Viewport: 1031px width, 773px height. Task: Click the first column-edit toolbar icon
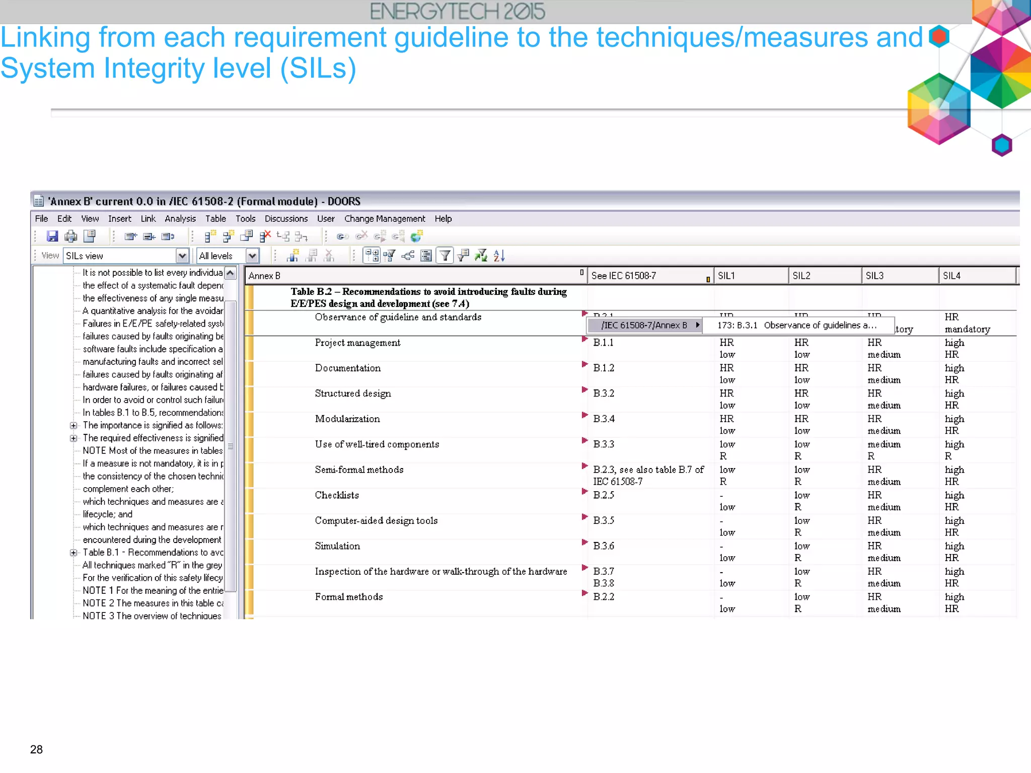click(131, 236)
